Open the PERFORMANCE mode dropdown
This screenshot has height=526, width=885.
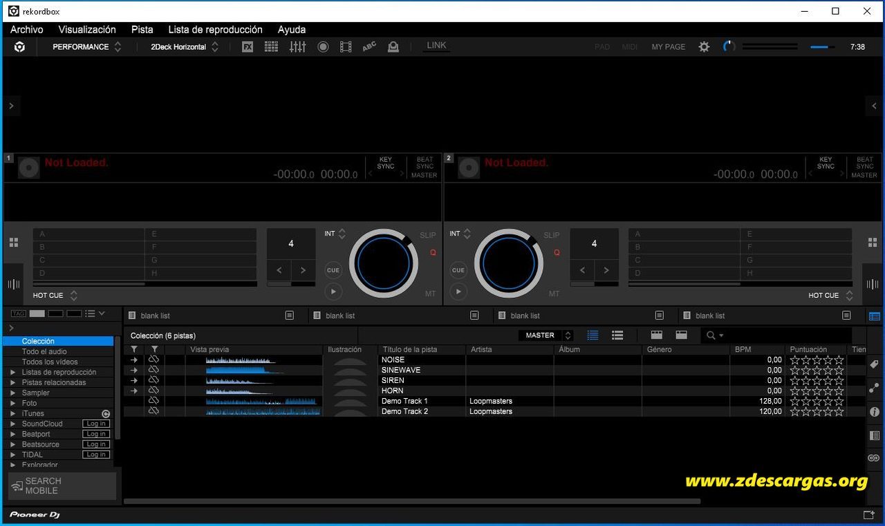coord(87,47)
